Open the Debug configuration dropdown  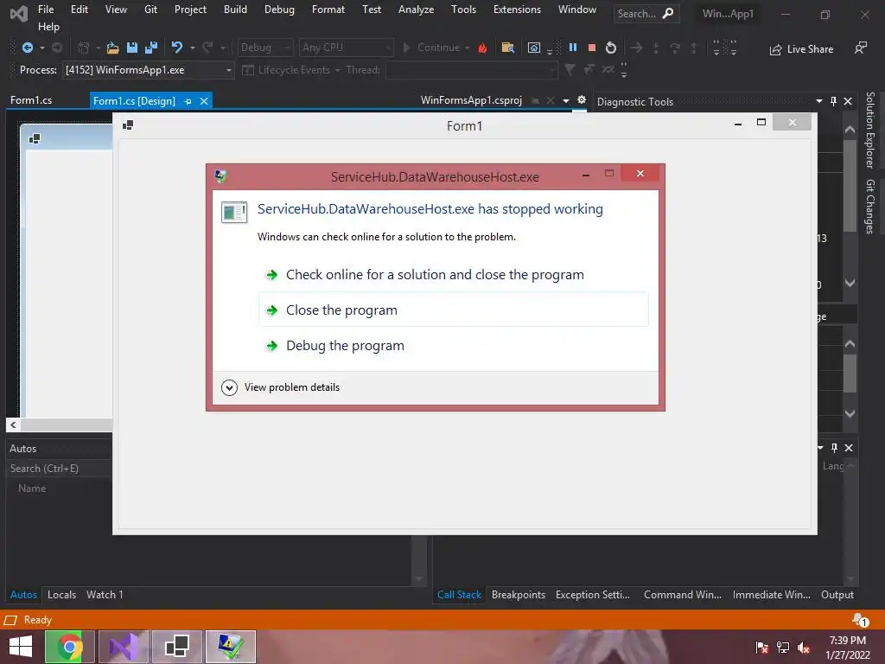[264, 48]
